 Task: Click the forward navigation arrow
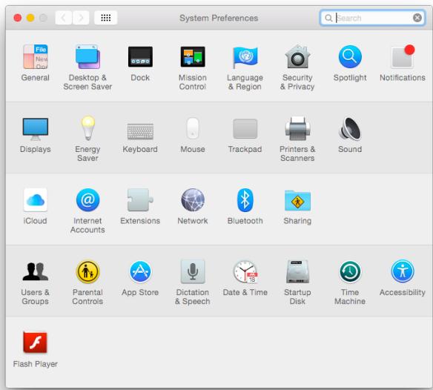tap(81, 18)
